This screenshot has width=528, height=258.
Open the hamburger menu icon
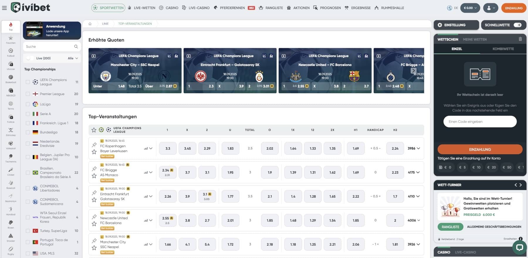tap(4, 8)
